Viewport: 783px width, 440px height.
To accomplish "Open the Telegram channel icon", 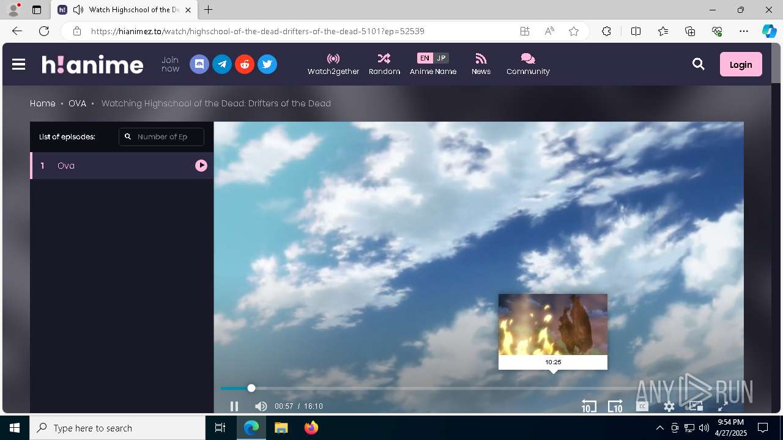I will click(222, 64).
